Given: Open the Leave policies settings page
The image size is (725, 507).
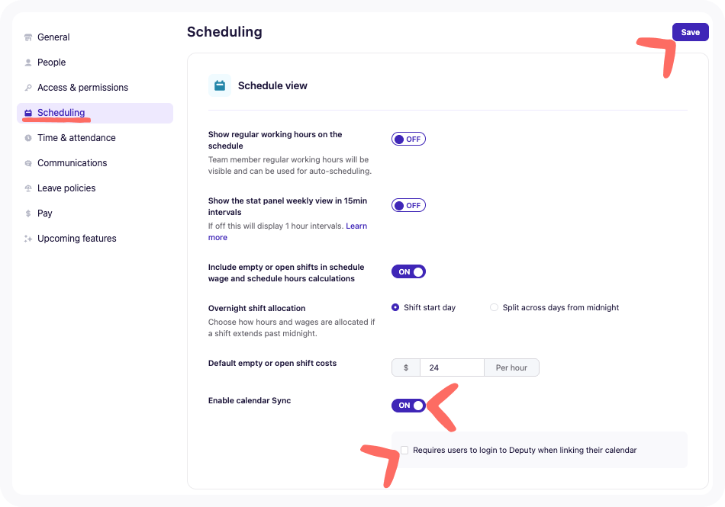Looking at the screenshot, I should click(x=66, y=188).
